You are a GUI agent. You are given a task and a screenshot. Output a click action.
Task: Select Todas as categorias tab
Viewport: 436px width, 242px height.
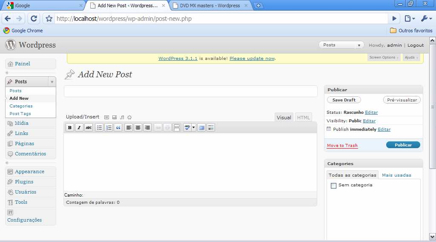click(352, 175)
